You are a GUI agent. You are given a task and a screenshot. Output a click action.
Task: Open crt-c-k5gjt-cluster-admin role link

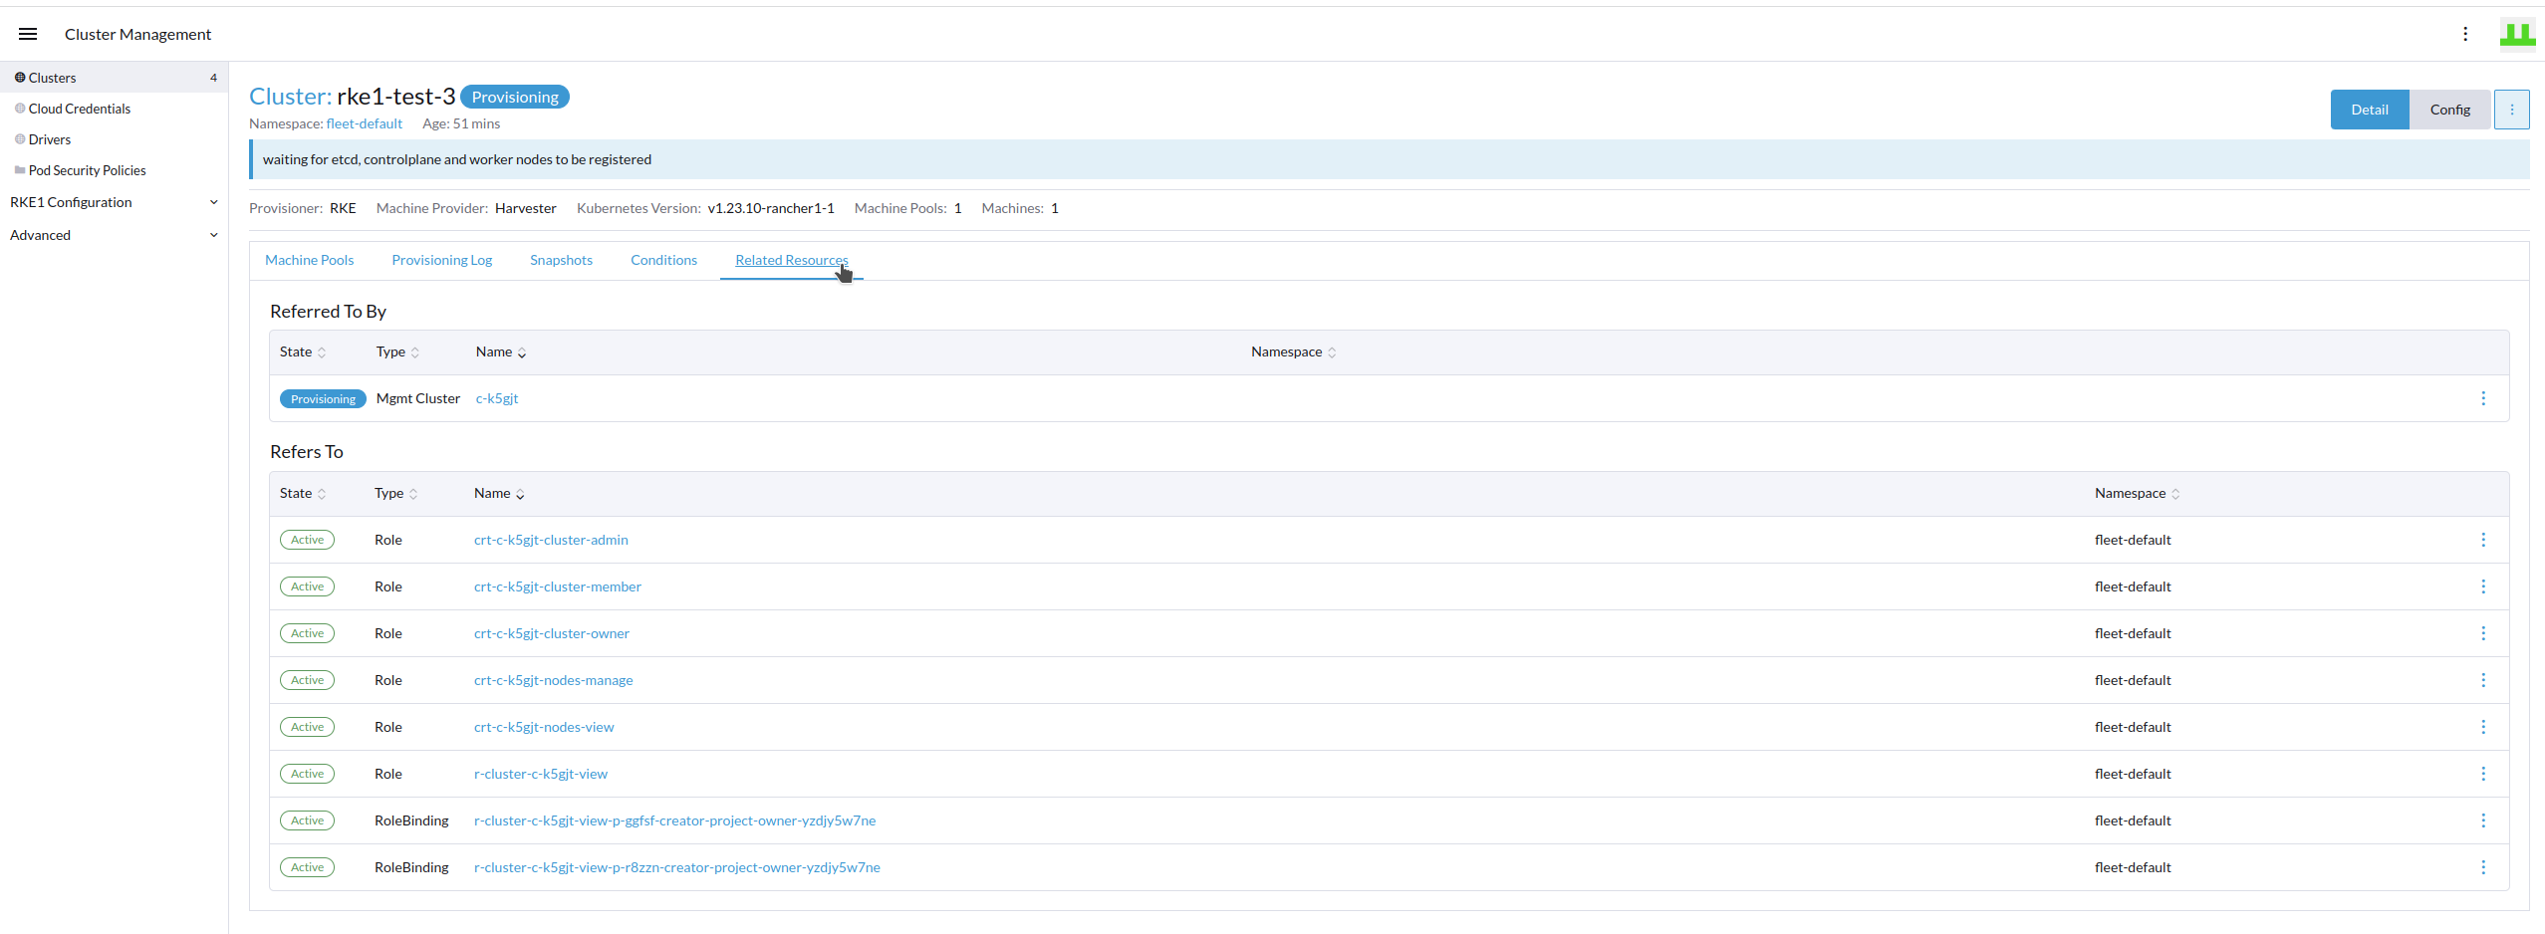(x=551, y=540)
